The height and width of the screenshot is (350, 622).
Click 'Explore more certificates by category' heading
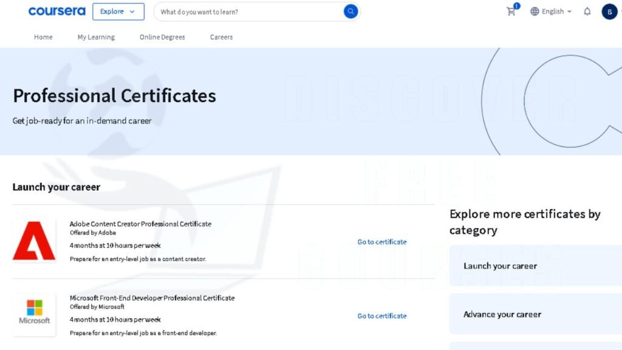525,222
